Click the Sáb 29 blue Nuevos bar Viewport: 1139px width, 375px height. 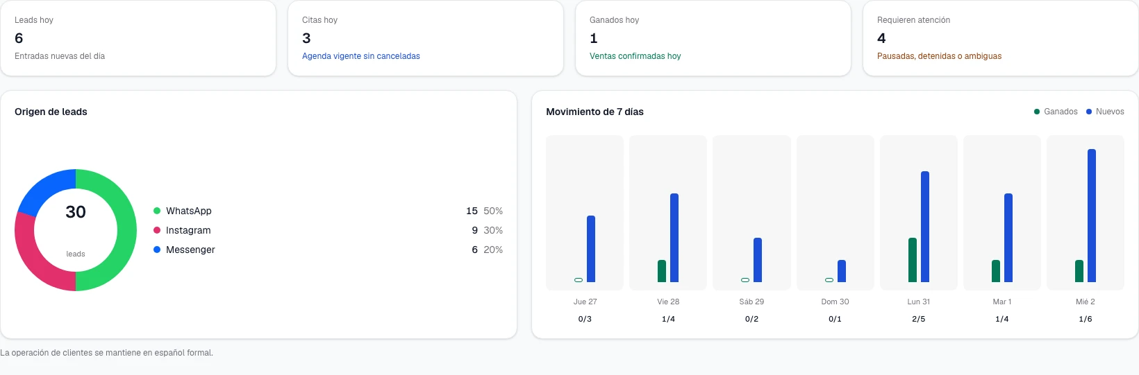point(758,260)
